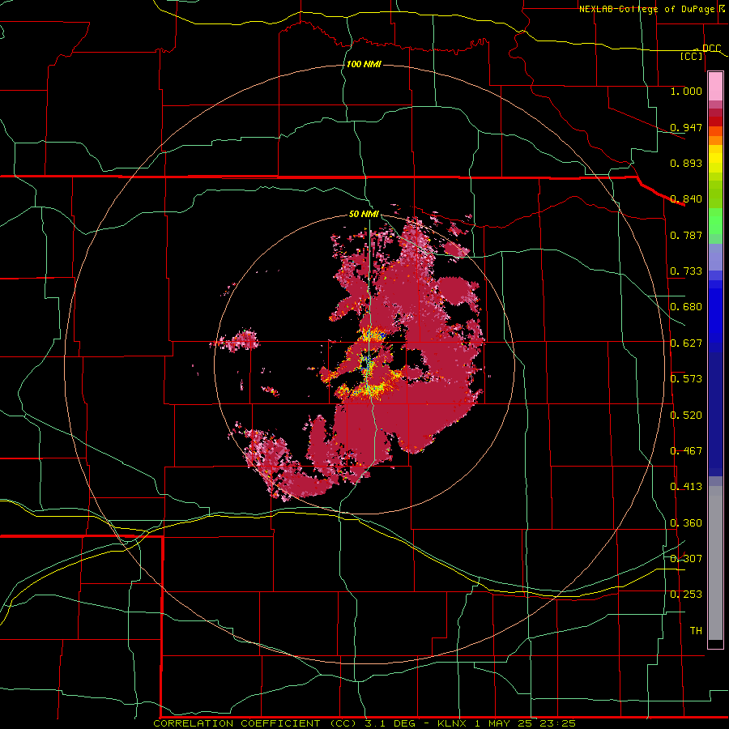Select the 0.733 scale value

click(x=686, y=271)
